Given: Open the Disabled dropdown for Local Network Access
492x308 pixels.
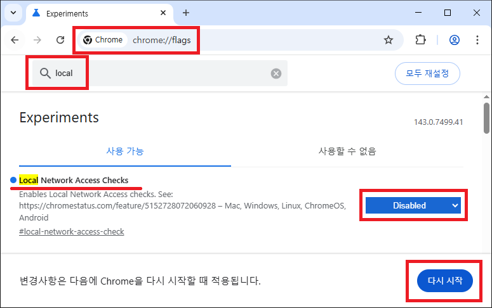Looking at the screenshot, I should pos(413,205).
